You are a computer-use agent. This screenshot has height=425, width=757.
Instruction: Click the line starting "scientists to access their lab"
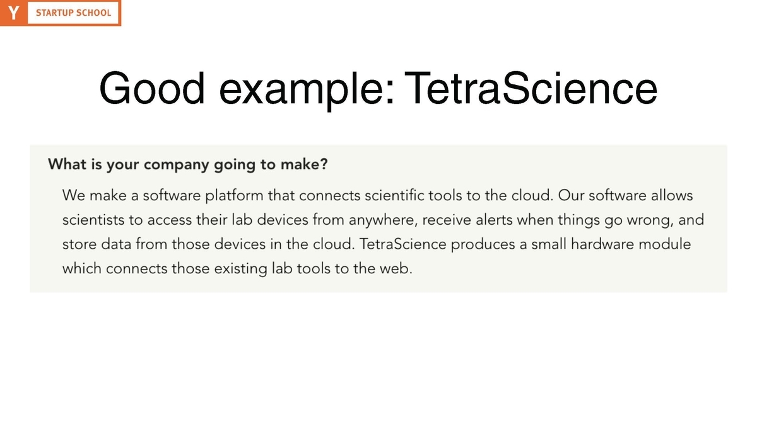pyautogui.click(x=383, y=220)
